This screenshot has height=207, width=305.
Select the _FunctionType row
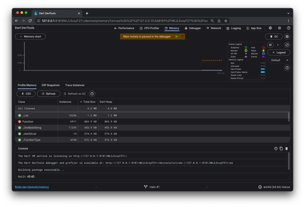point(152,140)
